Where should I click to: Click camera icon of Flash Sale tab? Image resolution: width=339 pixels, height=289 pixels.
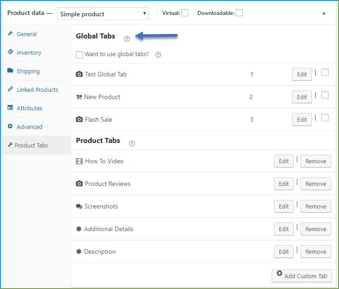pos(79,119)
